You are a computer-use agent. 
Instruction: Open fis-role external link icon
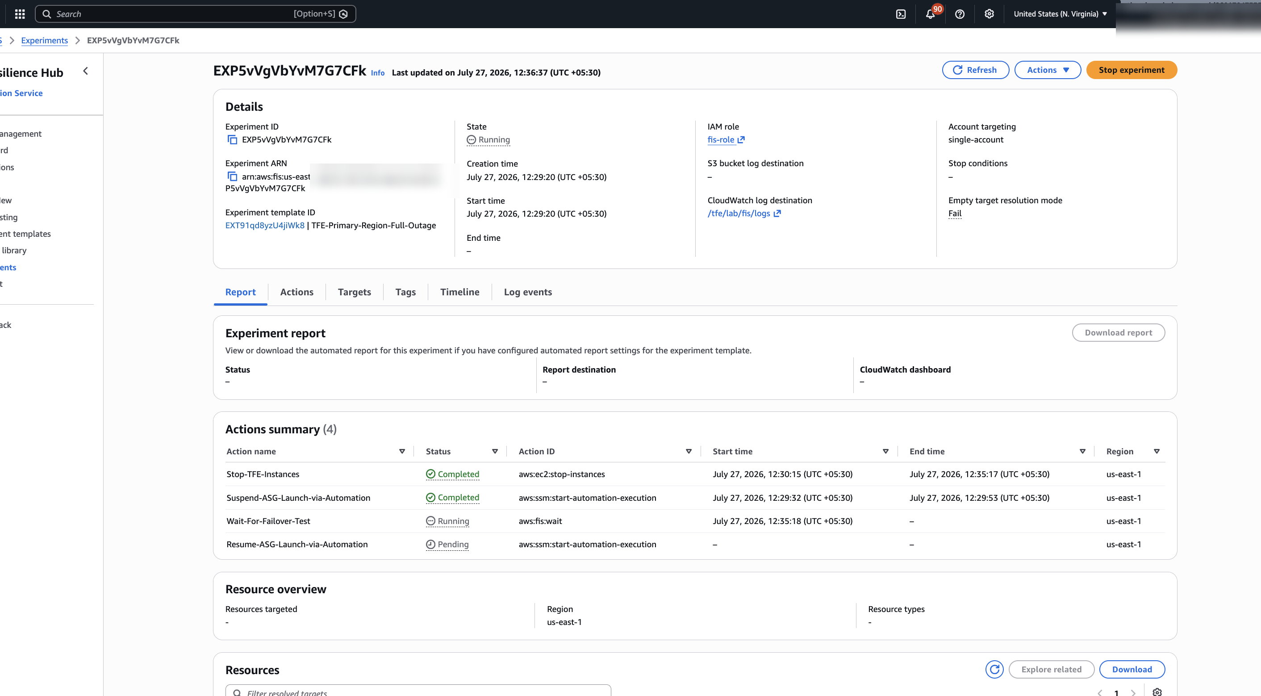(x=741, y=139)
